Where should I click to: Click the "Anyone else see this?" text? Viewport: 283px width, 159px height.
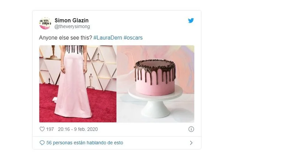tap(66, 38)
